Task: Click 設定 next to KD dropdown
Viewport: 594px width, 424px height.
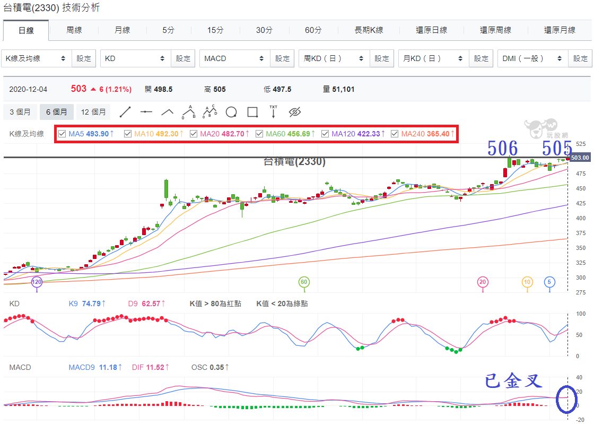Action: pos(183,58)
